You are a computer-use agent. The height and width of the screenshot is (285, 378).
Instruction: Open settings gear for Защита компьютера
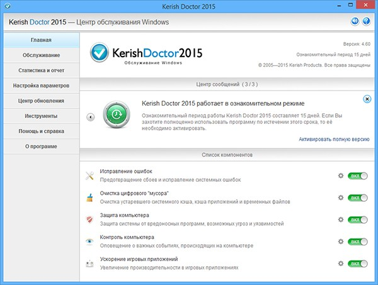(x=341, y=220)
